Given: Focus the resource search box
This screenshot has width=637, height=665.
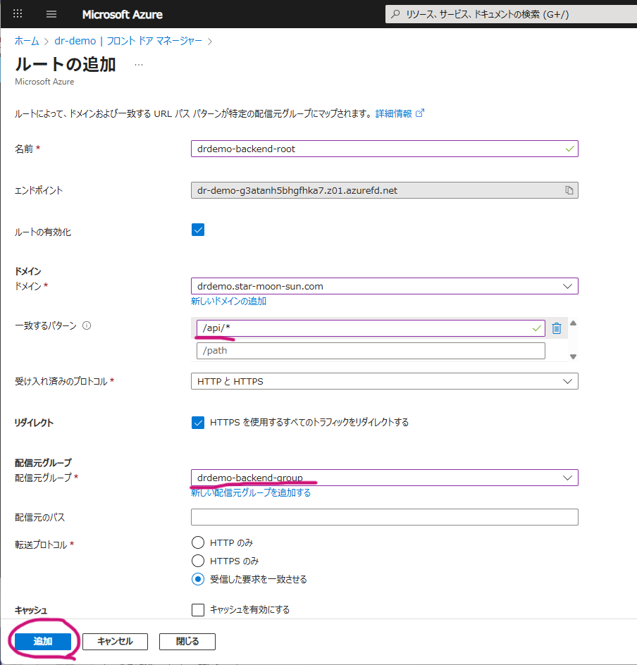Looking at the screenshot, I should click(x=511, y=14).
